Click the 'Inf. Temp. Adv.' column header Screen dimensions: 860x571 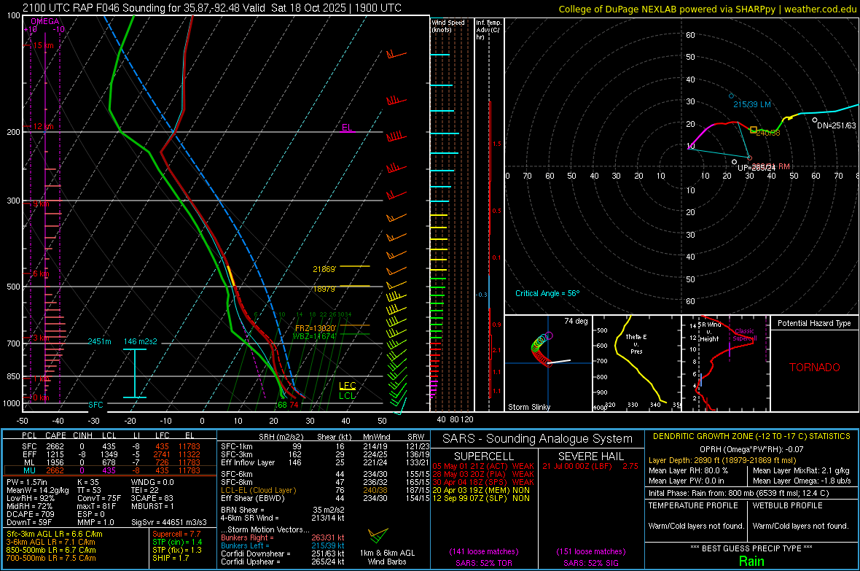(488, 30)
